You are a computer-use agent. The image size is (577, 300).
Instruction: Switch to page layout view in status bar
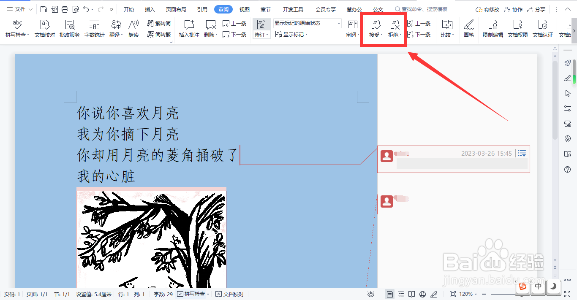(x=390, y=294)
